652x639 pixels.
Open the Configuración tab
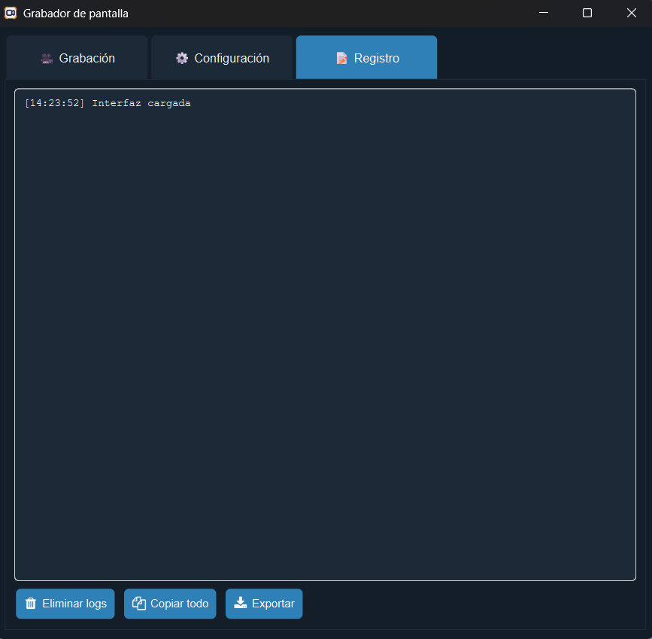point(232,58)
